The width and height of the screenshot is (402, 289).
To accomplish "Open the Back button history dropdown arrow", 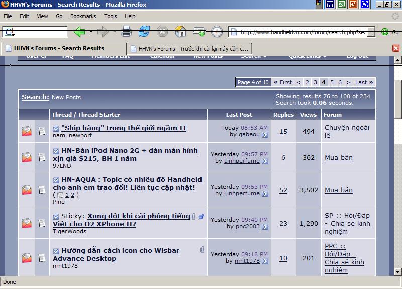I will (91, 32).
